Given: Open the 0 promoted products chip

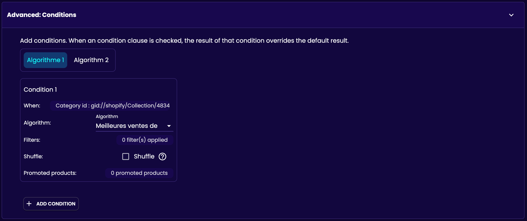Looking at the screenshot, I should pos(139,173).
